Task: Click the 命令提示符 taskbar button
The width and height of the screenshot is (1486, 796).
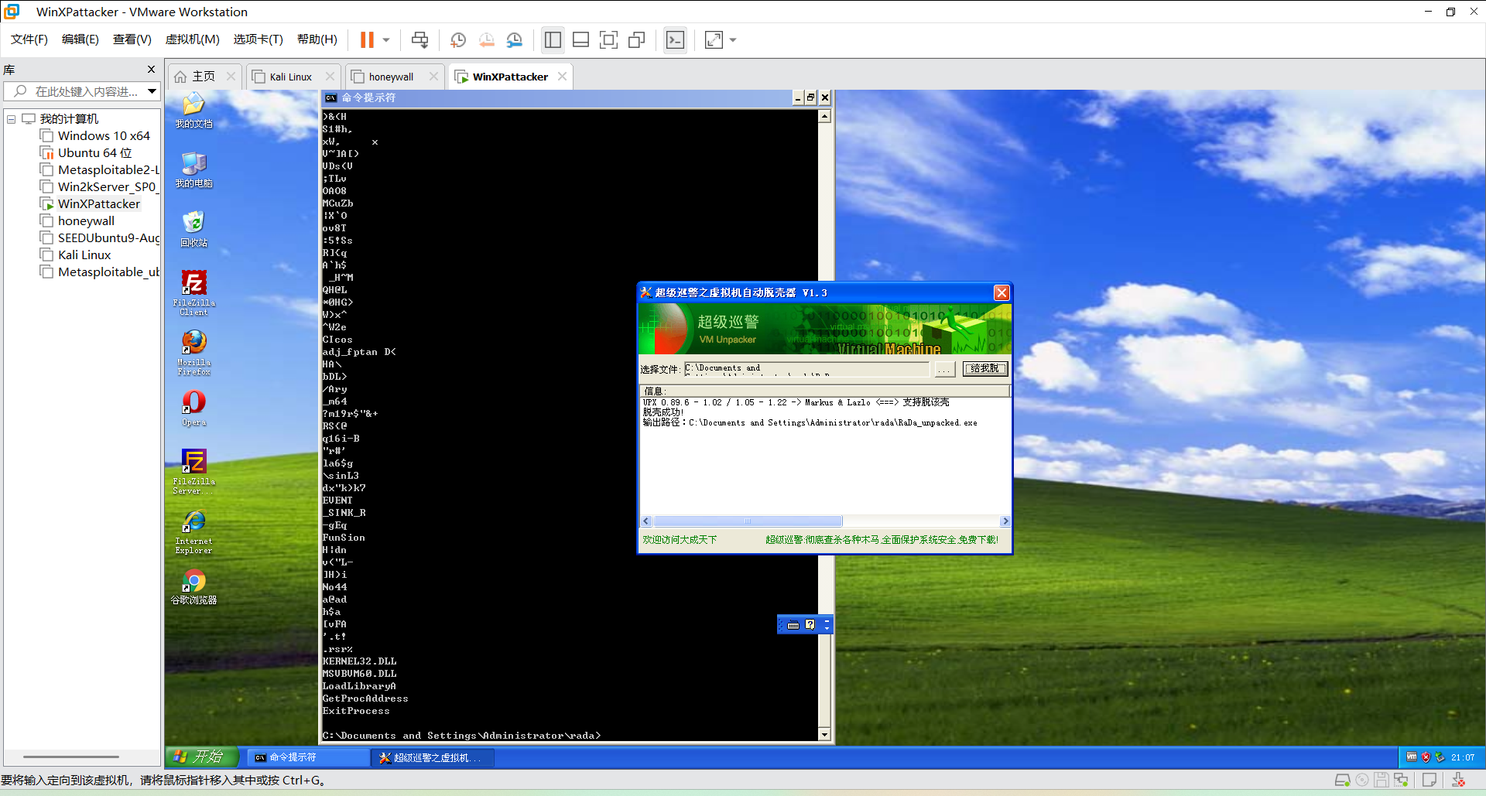Action: [309, 757]
